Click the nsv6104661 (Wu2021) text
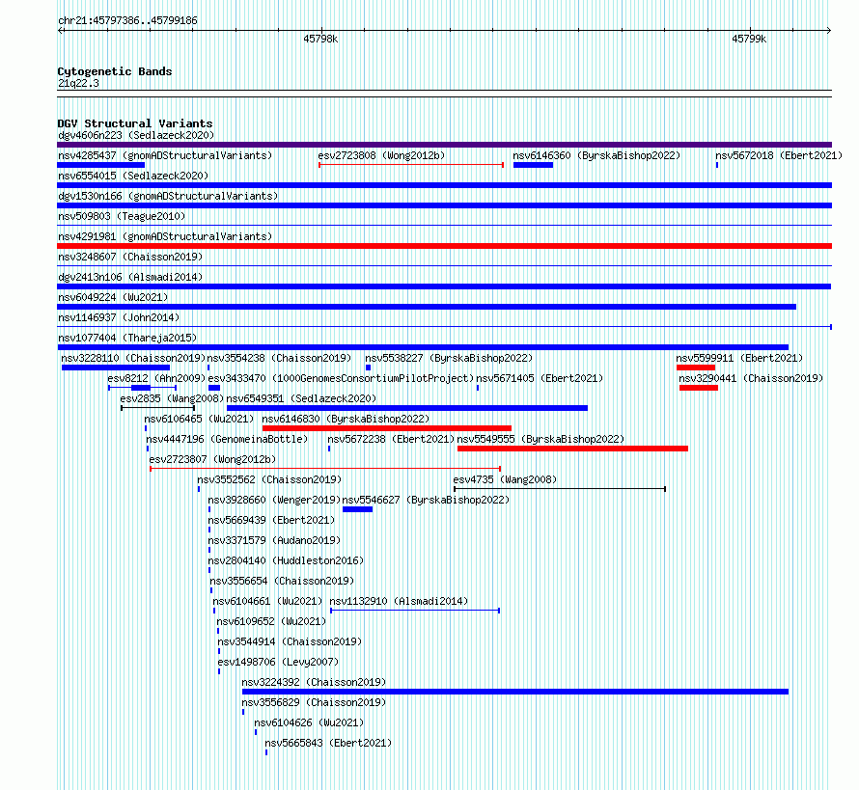This screenshot has width=859, height=790. point(267,601)
